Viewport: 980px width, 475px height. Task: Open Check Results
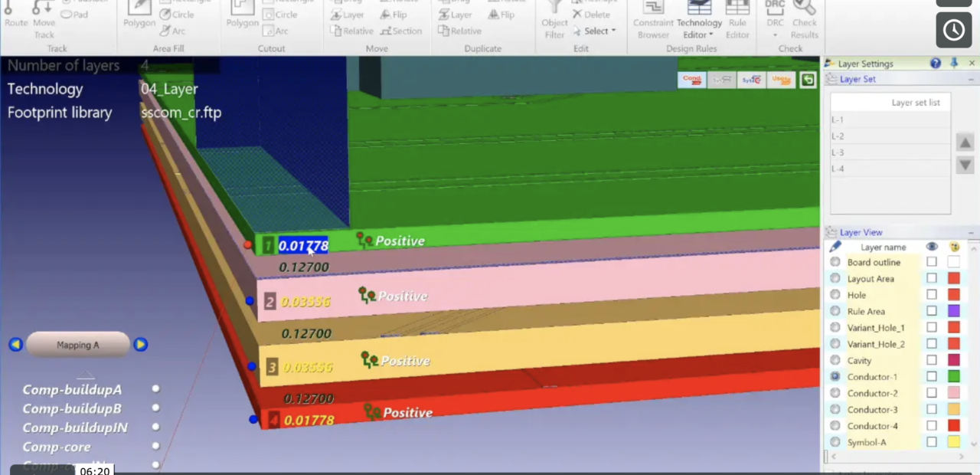pyautogui.click(x=805, y=22)
